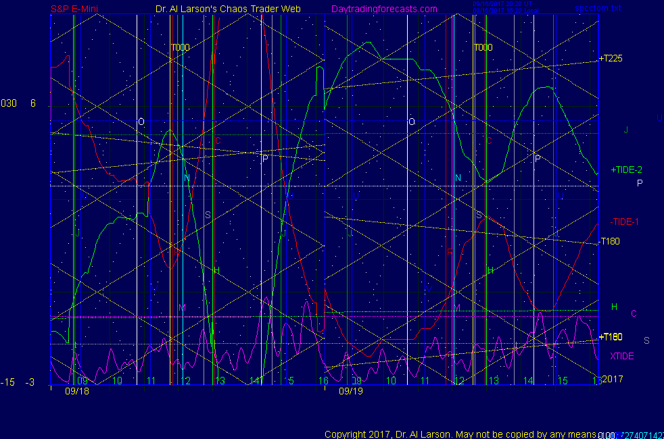
Task: Click the copyright notice at the bottom
Action: 460,434
